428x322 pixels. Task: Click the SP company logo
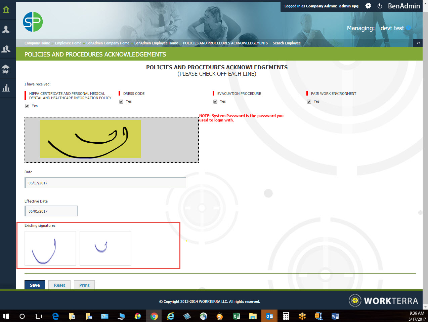pos(33,22)
